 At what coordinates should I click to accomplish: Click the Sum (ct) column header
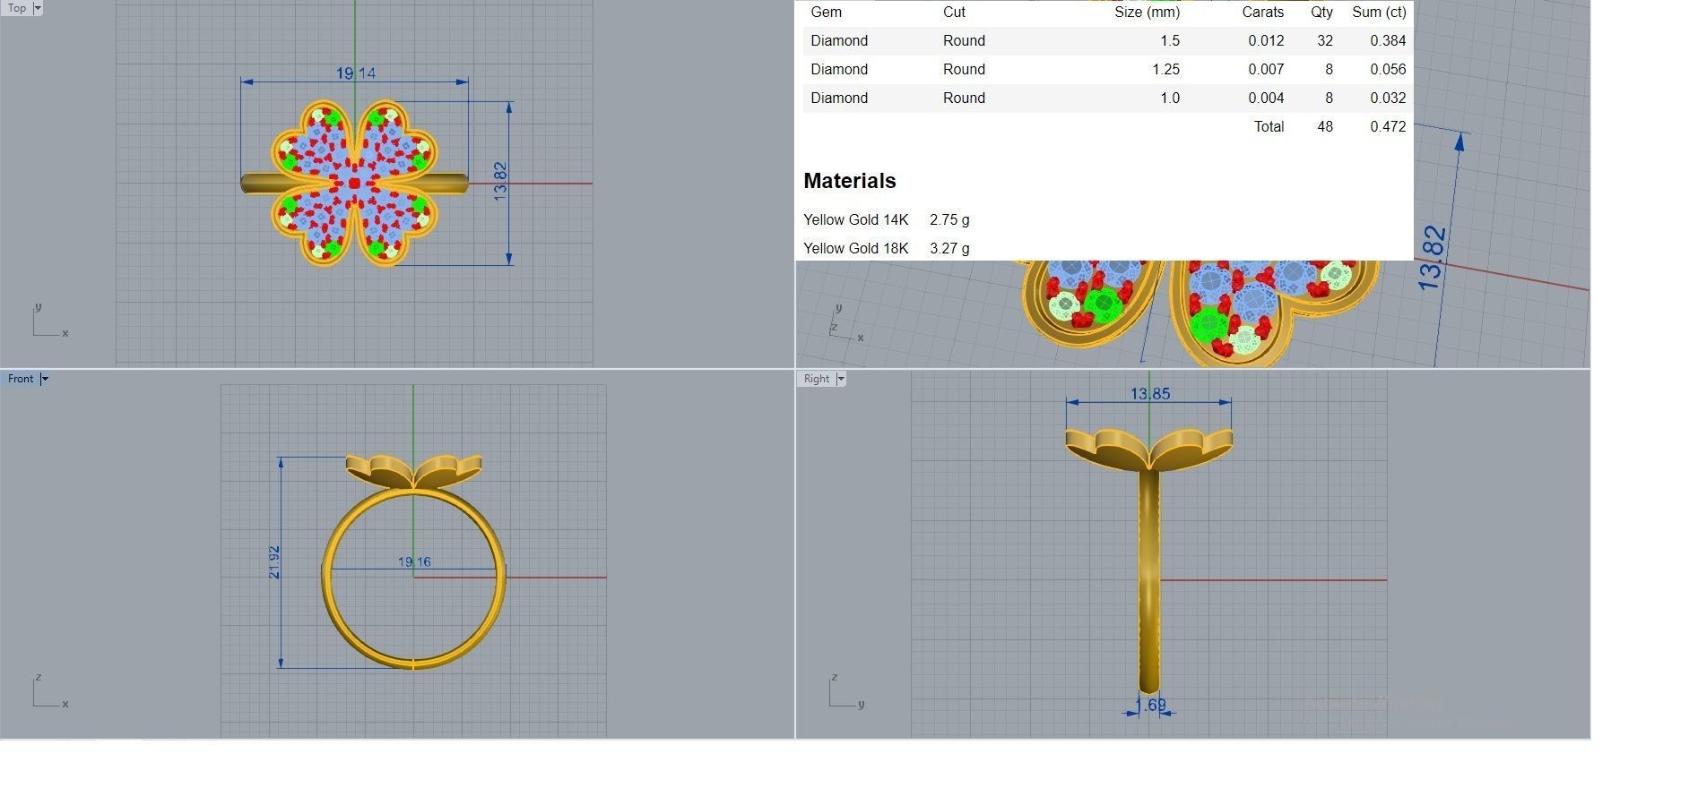[x=1379, y=13]
